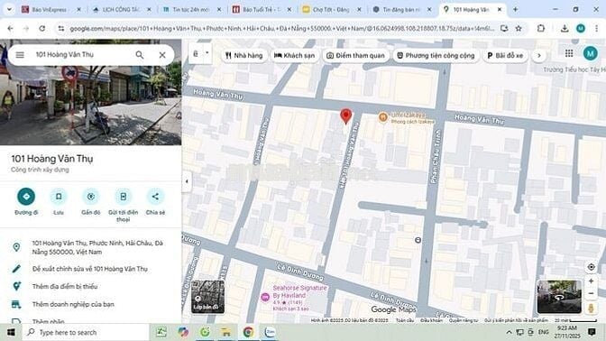Switch to the Tin tức 24h tab

pyautogui.click(x=191, y=10)
